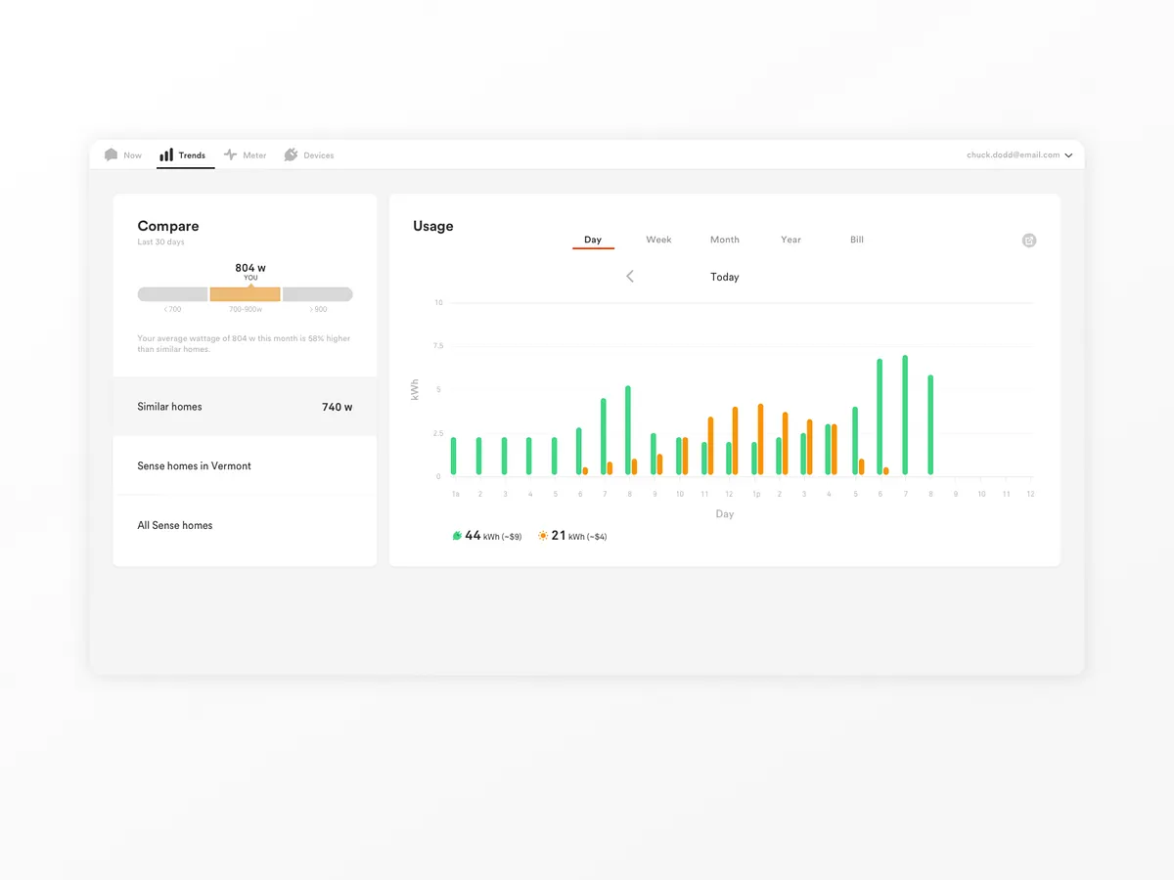Click the green leaf icon in the legend

(456, 535)
